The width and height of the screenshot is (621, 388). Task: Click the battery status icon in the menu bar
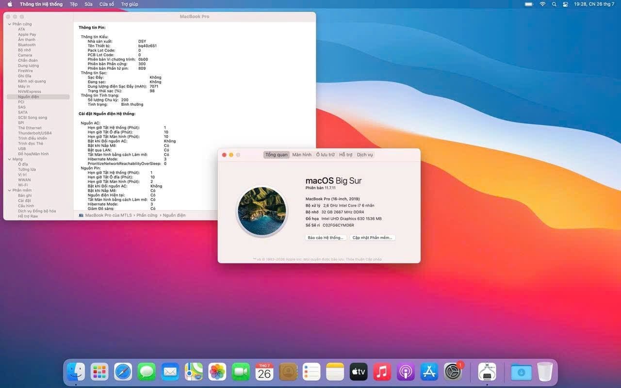530,4
